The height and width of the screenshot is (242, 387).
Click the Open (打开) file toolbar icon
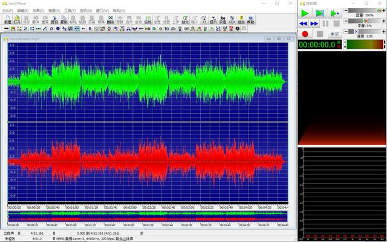click(17, 19)
